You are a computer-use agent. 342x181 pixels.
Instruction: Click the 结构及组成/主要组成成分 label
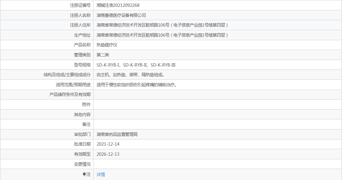tap(67, 75)
